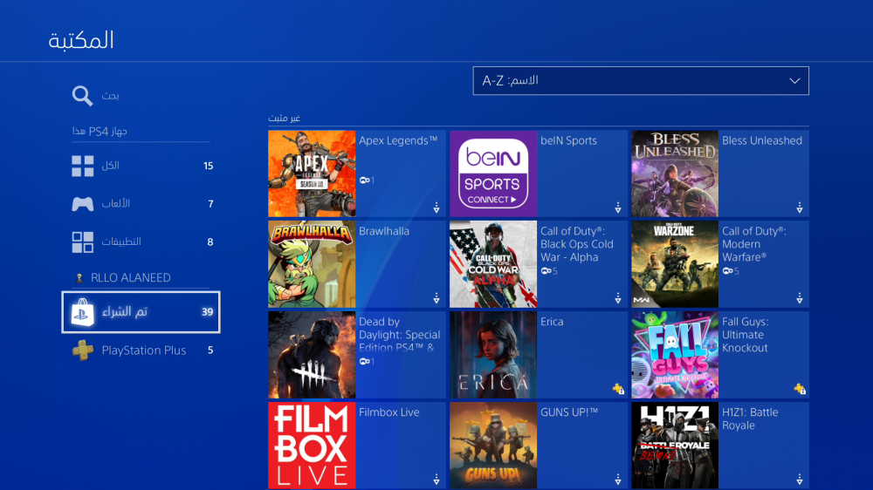The width and height of the screenshot is (873, 490).
Task: Click the RLLO ALANEED user name
Action: point(131,277)
